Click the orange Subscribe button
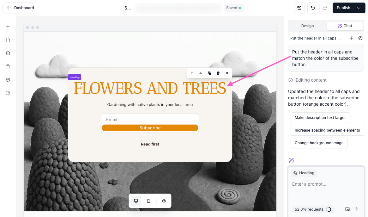Screen dimensions: 368x217 tap(150, 128)
